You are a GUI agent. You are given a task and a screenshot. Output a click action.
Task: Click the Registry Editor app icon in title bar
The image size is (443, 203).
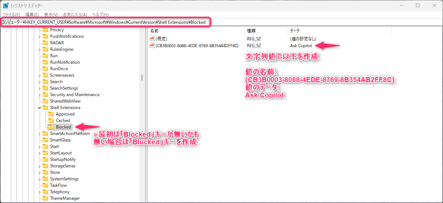point(6,6)
